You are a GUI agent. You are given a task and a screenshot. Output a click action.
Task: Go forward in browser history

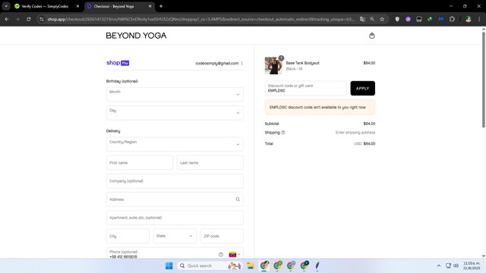point(17,19)
